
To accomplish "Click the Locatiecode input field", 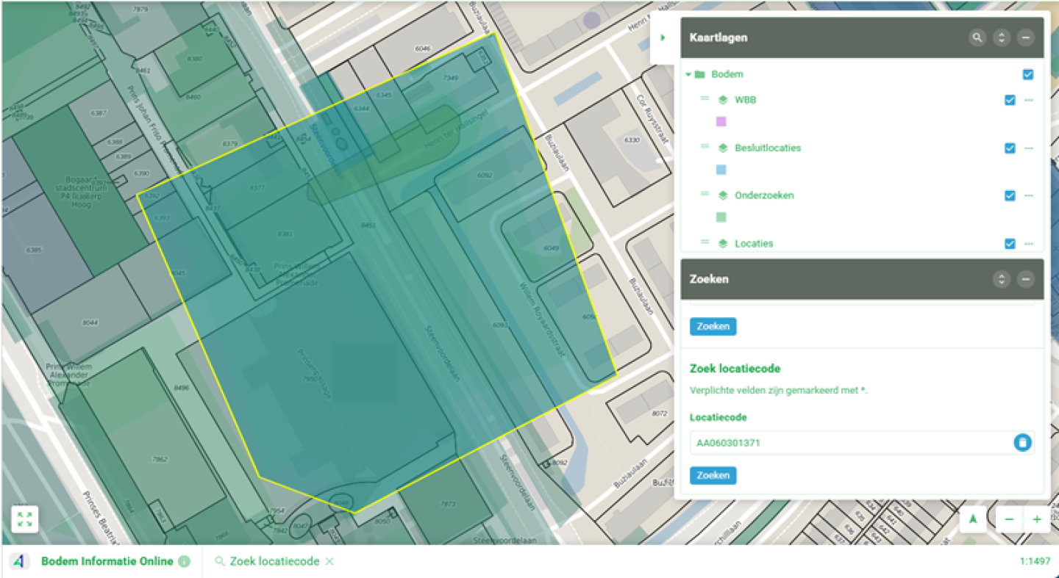I will coord(849,442).
